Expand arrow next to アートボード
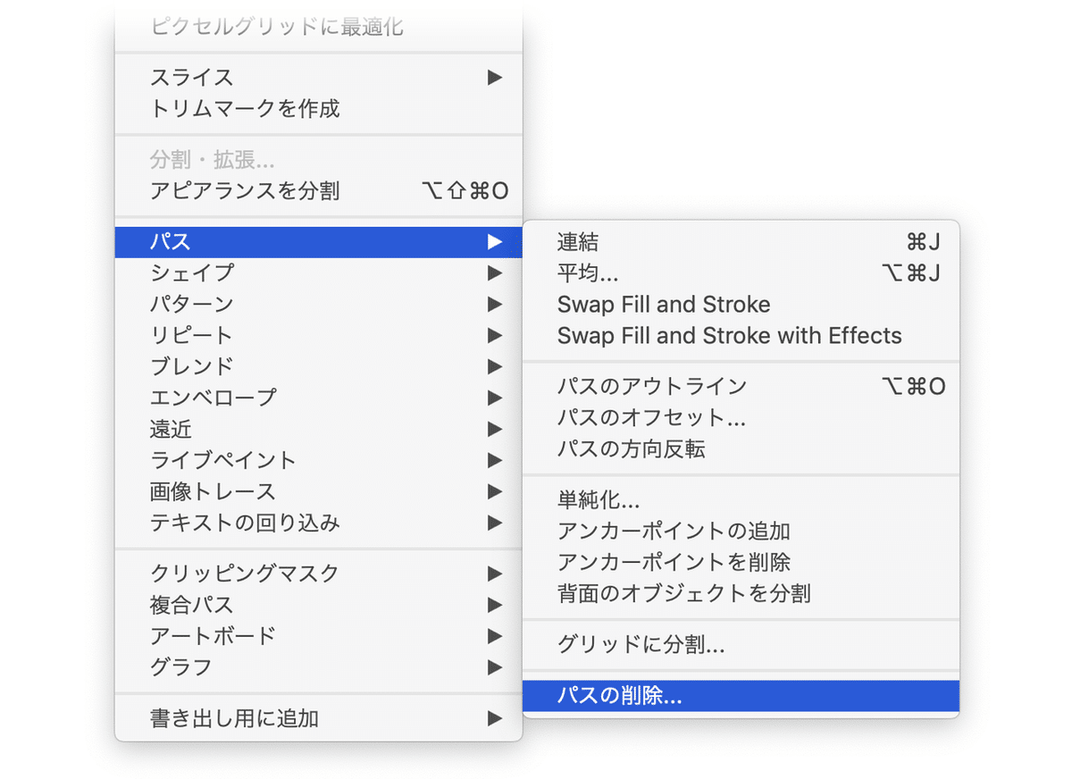This screenshot has width=1072, height=779. [x=494, y=636]
